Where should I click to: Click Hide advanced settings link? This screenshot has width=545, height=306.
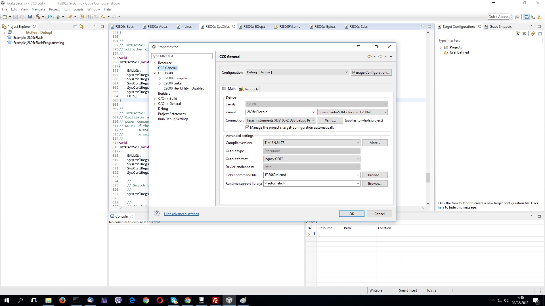(181, 214)
